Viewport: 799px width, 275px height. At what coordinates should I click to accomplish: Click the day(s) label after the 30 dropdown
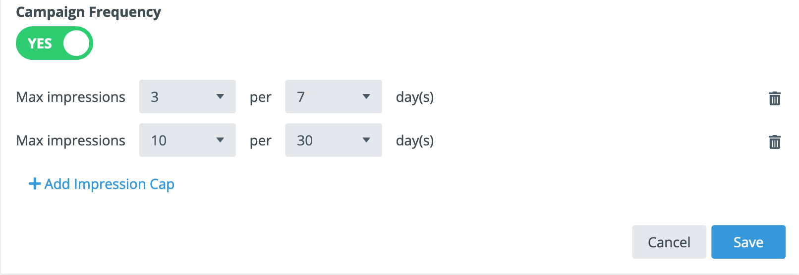(x=415, y=141)
